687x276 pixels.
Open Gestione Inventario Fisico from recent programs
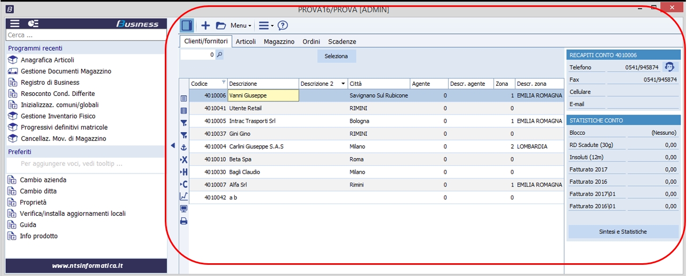coord(58,116)
